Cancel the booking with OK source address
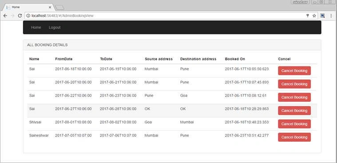The width and height of the screenshot is (337, 163). (x=294, y=111)
